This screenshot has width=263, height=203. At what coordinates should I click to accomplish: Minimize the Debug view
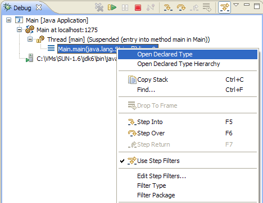(247, 5)
